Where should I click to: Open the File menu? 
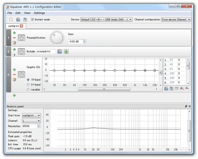click(x=9, y=13)
